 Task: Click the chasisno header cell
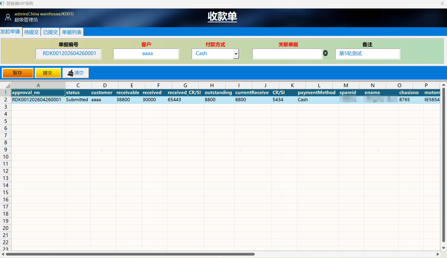click(411, 93)
